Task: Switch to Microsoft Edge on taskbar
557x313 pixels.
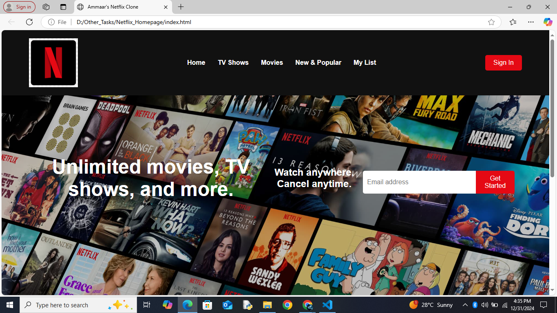Action: (x=188, y=305)
